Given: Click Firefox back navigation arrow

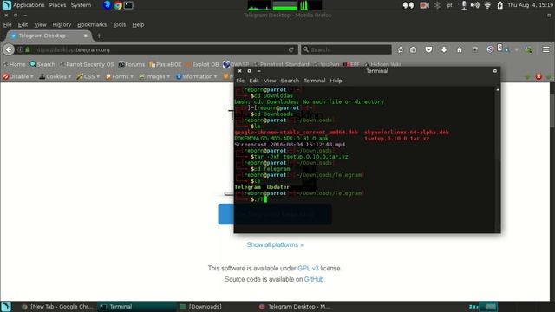Looking at the screenshot, I should (x=9, y=49).
